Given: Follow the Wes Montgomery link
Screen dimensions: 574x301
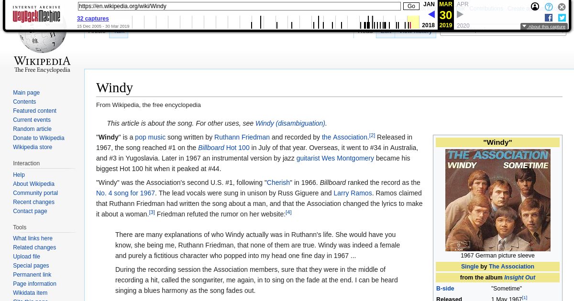Looking at the screenshot, I should tap(348, 158).
